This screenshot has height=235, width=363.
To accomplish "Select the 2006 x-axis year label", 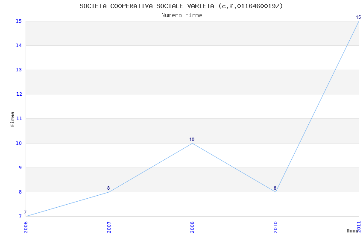I will click(26, 227).
